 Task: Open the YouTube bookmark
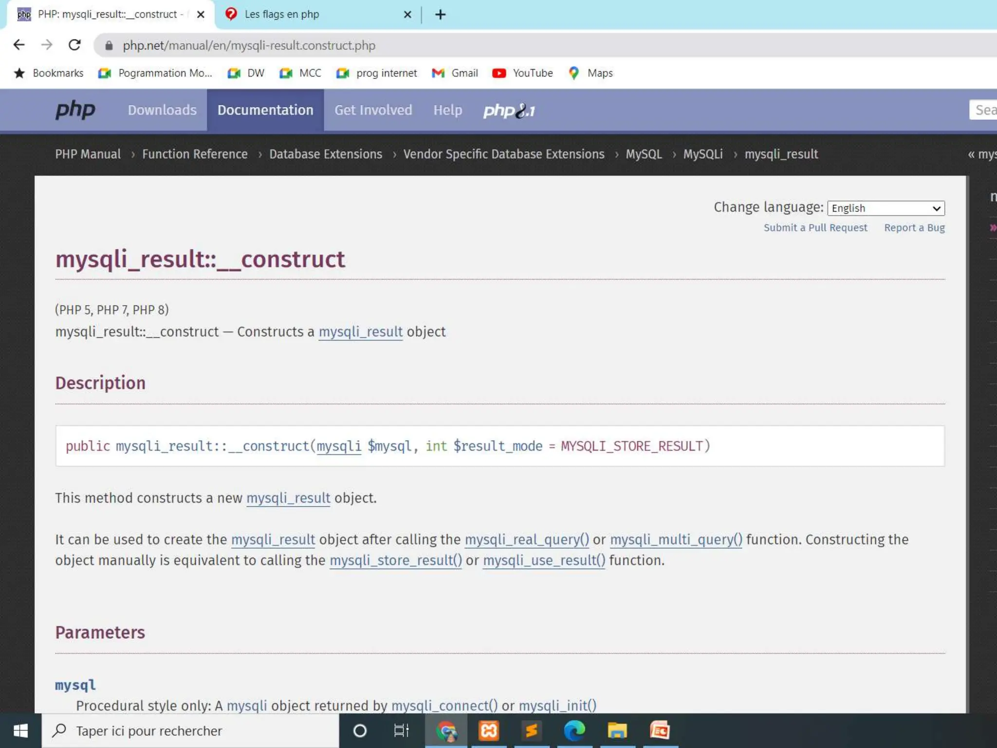pos(522,73)
